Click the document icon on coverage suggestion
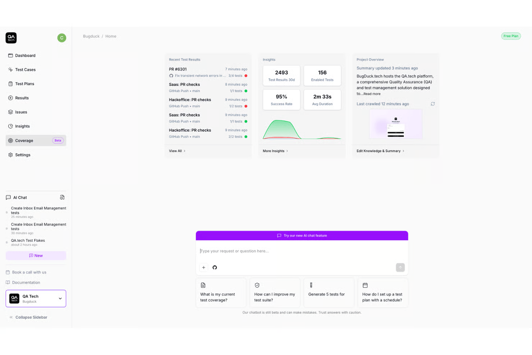Screen dimensions: 532x355 [x=203, y=285]
